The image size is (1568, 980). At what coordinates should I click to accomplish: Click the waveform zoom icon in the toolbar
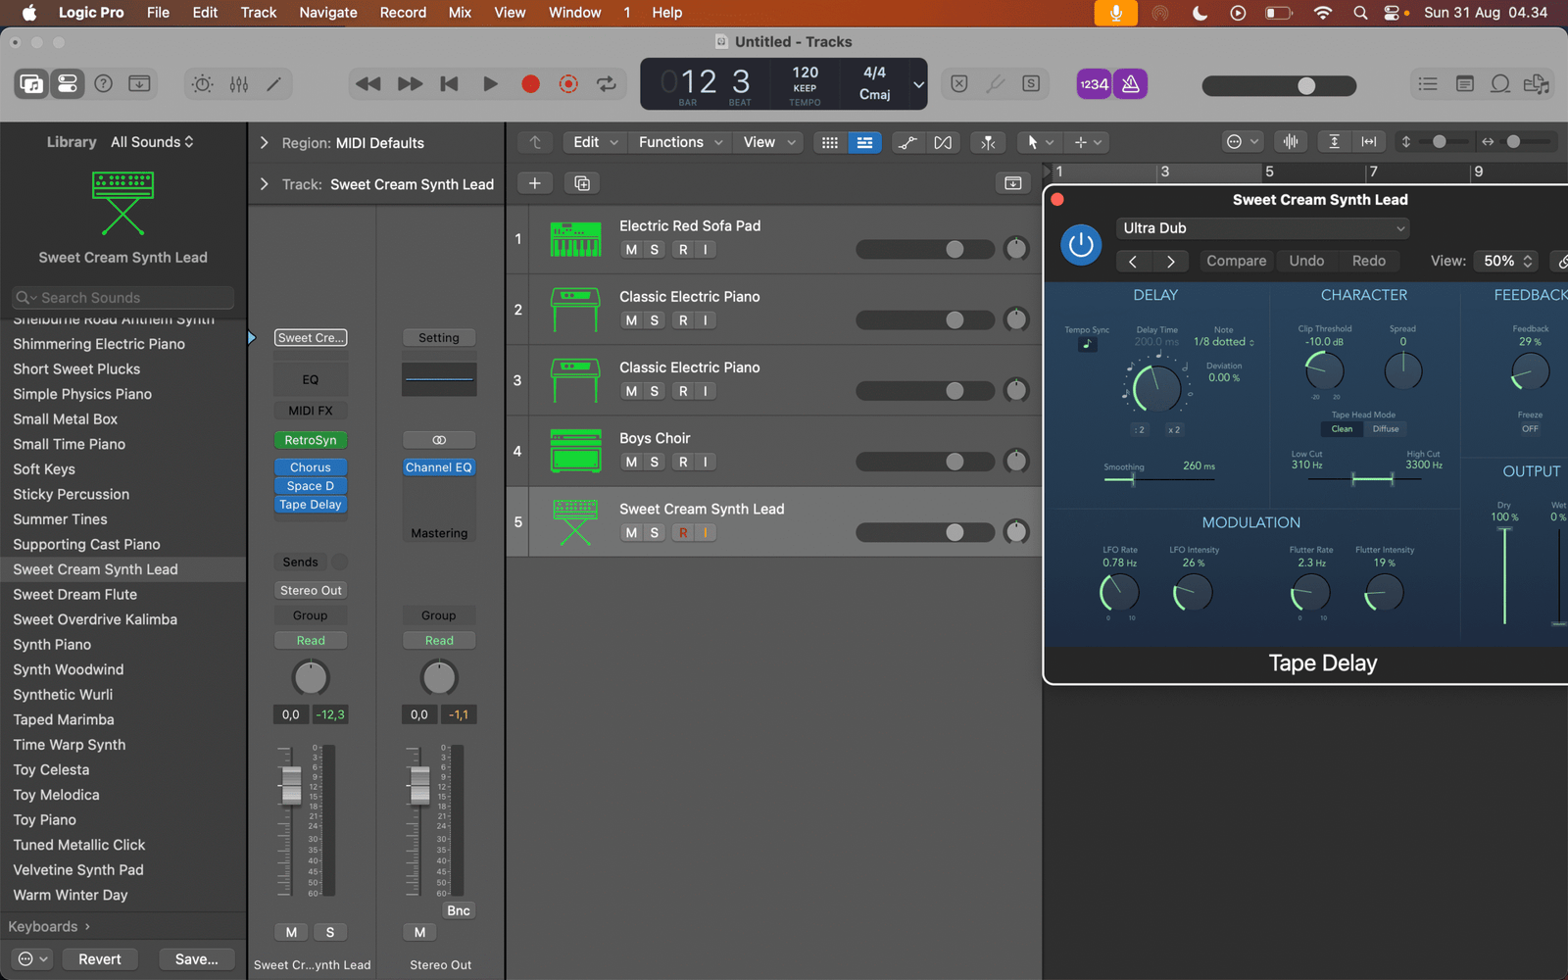(1291, 141)
